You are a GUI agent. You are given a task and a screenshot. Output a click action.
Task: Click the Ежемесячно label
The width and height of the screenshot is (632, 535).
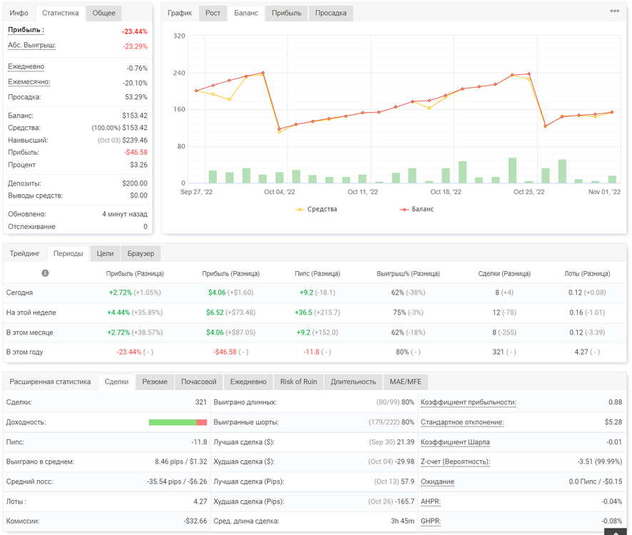tap(29, 82)
